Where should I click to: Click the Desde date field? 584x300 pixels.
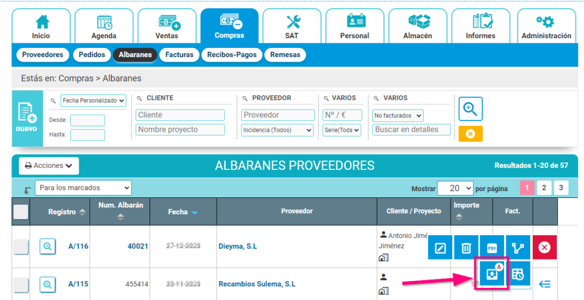coord(87,120)
